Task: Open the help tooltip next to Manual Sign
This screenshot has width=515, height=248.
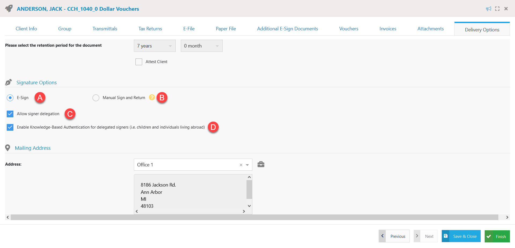Action: 152,98
